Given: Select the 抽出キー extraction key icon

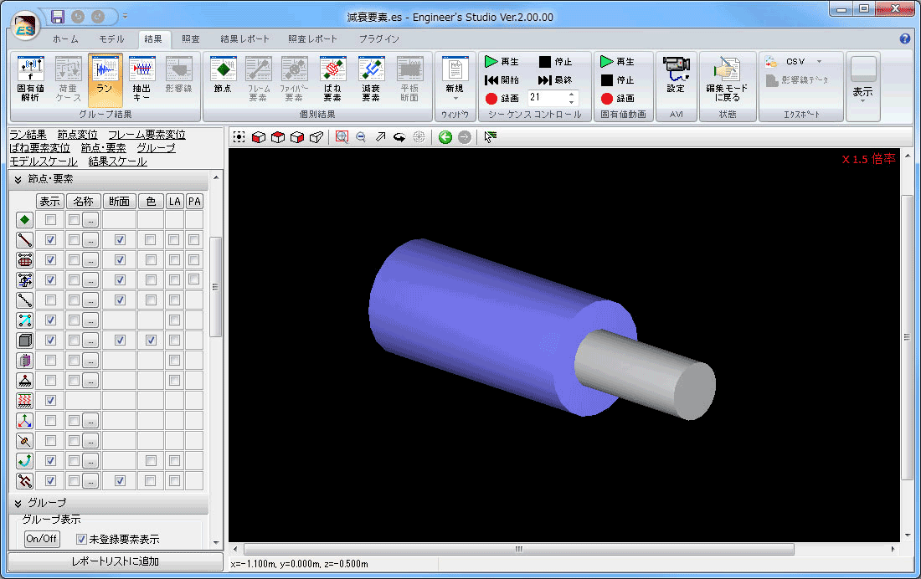Looking at the screenshot, I should coord(141,79).
